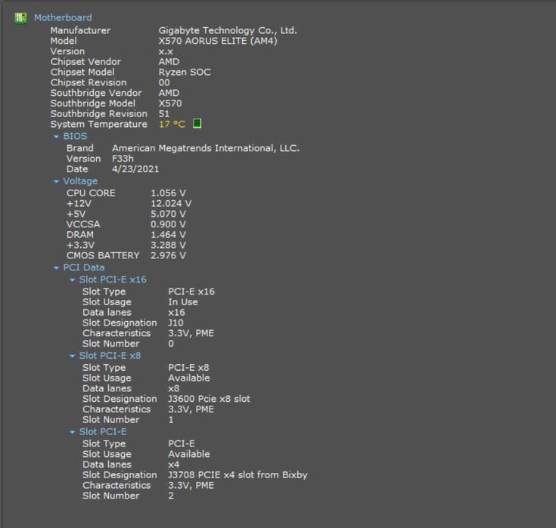Image resolution: width=556 pixels, height=528 pixels.
Task: Click the +12V reading 12.024 V
Action: [x=171, y=203]
